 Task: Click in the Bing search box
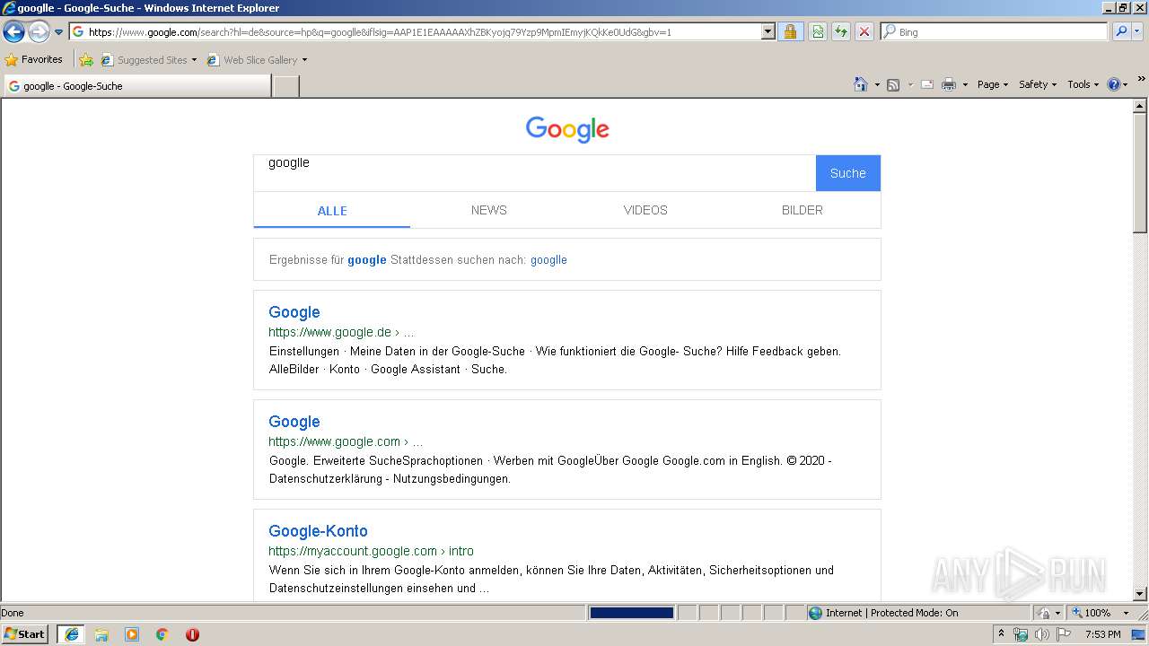(x=995, y=31)
